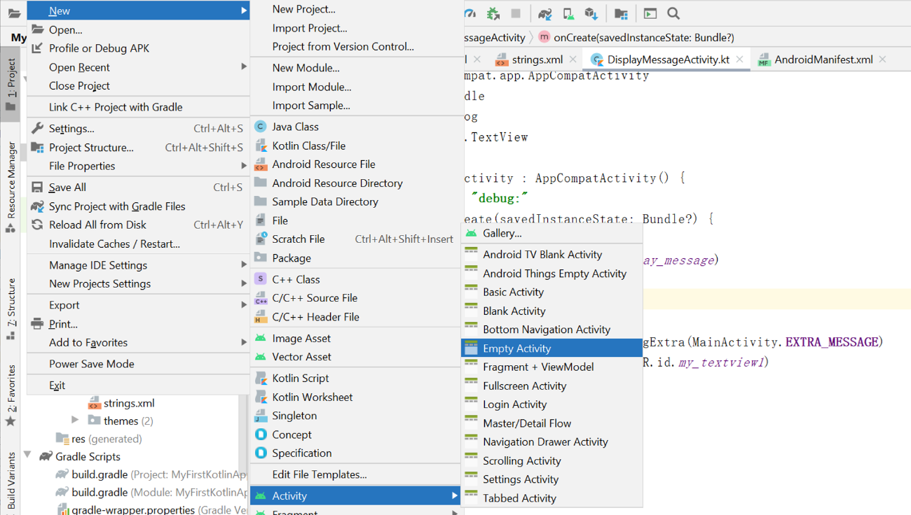Viewport: 911px width, 515px height.
Task: Click the Kotlin Class/File menu item
Action: pos(355,146)
